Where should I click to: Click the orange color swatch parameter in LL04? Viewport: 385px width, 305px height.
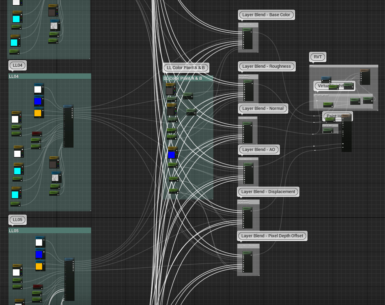pyautogui.click(x=38, y=113)
